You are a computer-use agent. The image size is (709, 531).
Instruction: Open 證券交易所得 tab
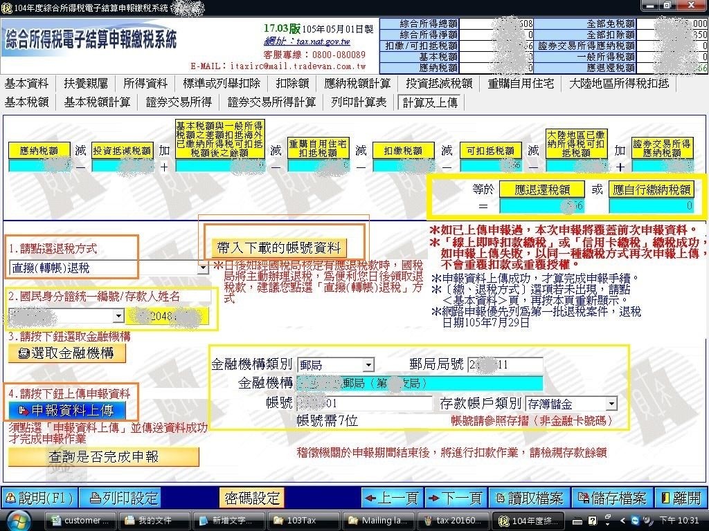(x=179, y=102)
